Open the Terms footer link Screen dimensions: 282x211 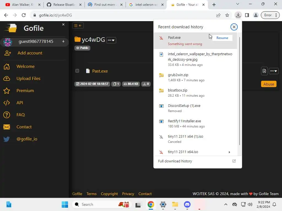click(x=91, y=194)
